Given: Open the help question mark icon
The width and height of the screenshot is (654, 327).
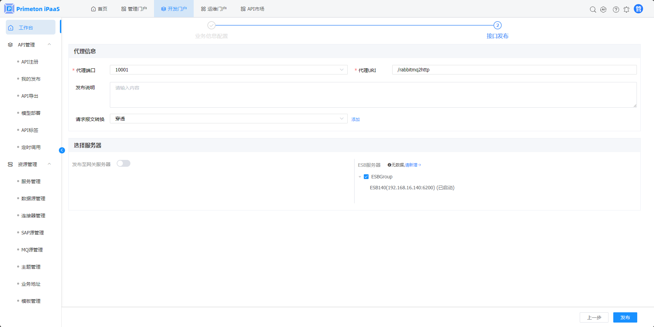Looking at the screenshot, I should (616, 10).
